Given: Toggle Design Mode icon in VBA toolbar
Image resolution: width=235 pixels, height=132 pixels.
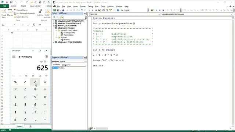Looking at the screenshot, I should tap(100, 10).
